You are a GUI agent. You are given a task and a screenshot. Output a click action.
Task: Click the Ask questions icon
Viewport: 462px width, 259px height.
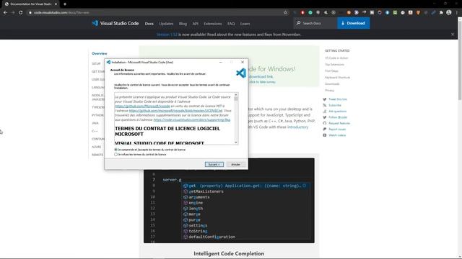[325, 112]
